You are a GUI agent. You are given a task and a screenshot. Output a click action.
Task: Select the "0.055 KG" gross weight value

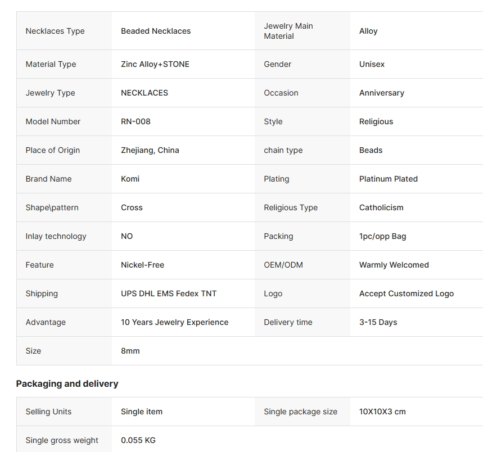tap(138, 440)
